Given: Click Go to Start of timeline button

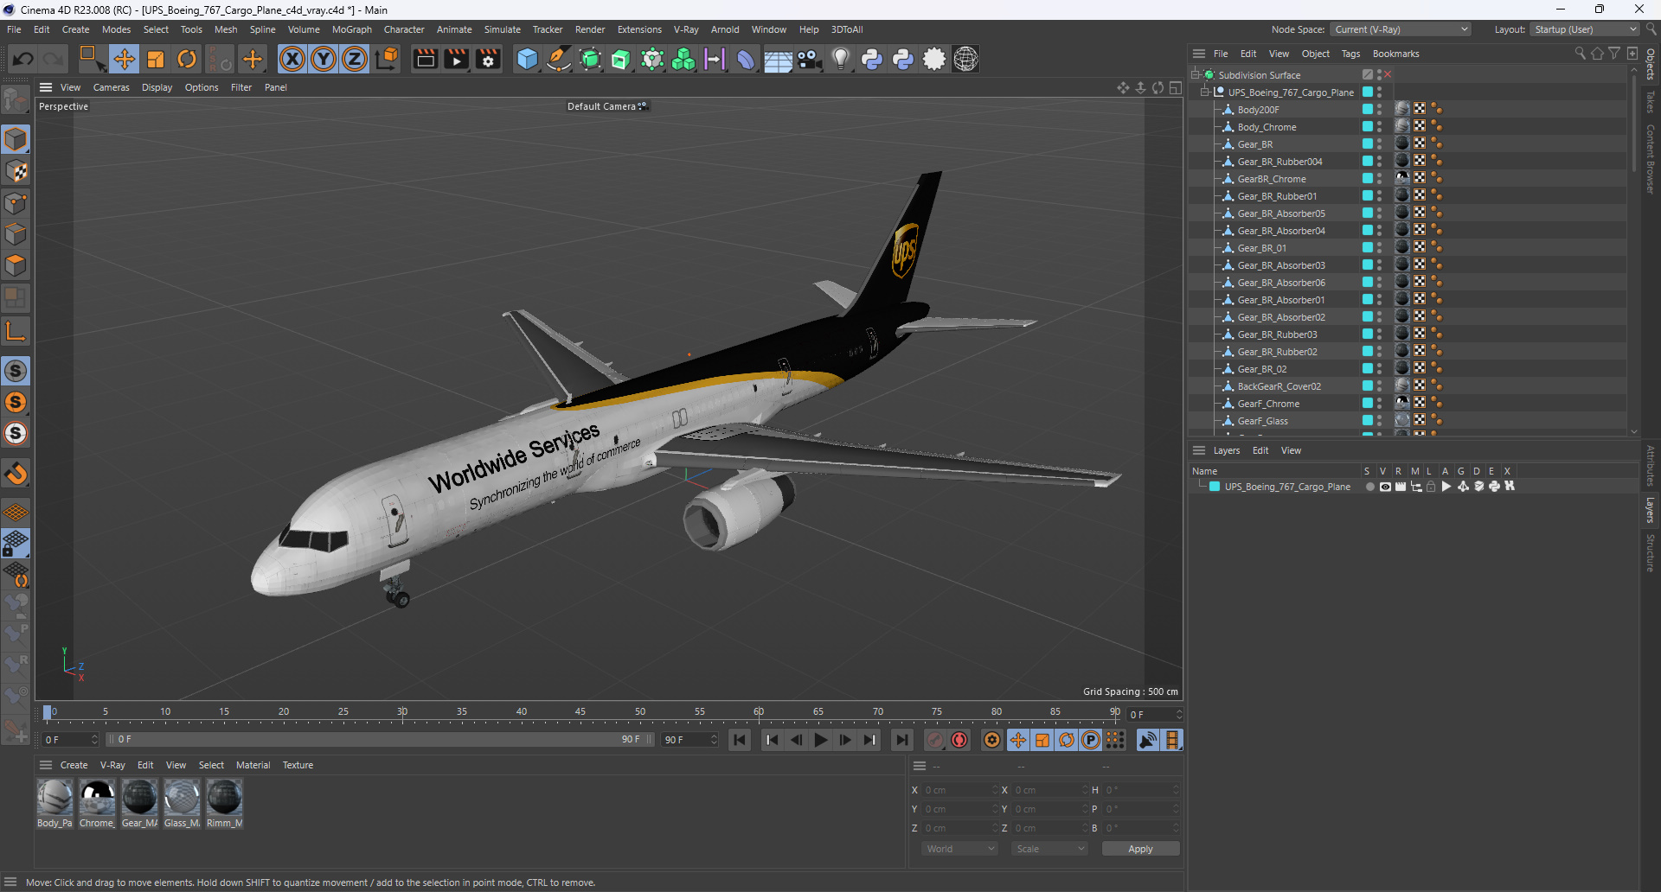Looking at the screenshot, I should [740, 740].
